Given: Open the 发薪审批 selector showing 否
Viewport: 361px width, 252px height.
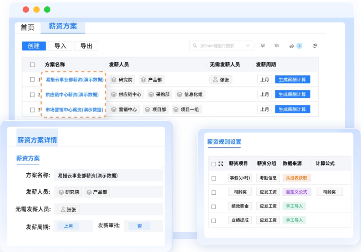Looking at the screenshot, I should tap(139, 226).
